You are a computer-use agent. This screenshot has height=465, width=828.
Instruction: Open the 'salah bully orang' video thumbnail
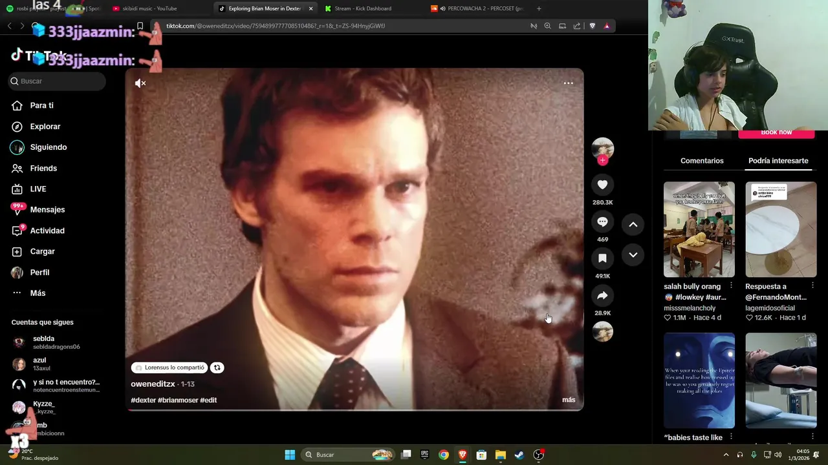click(x=699, y=229)
